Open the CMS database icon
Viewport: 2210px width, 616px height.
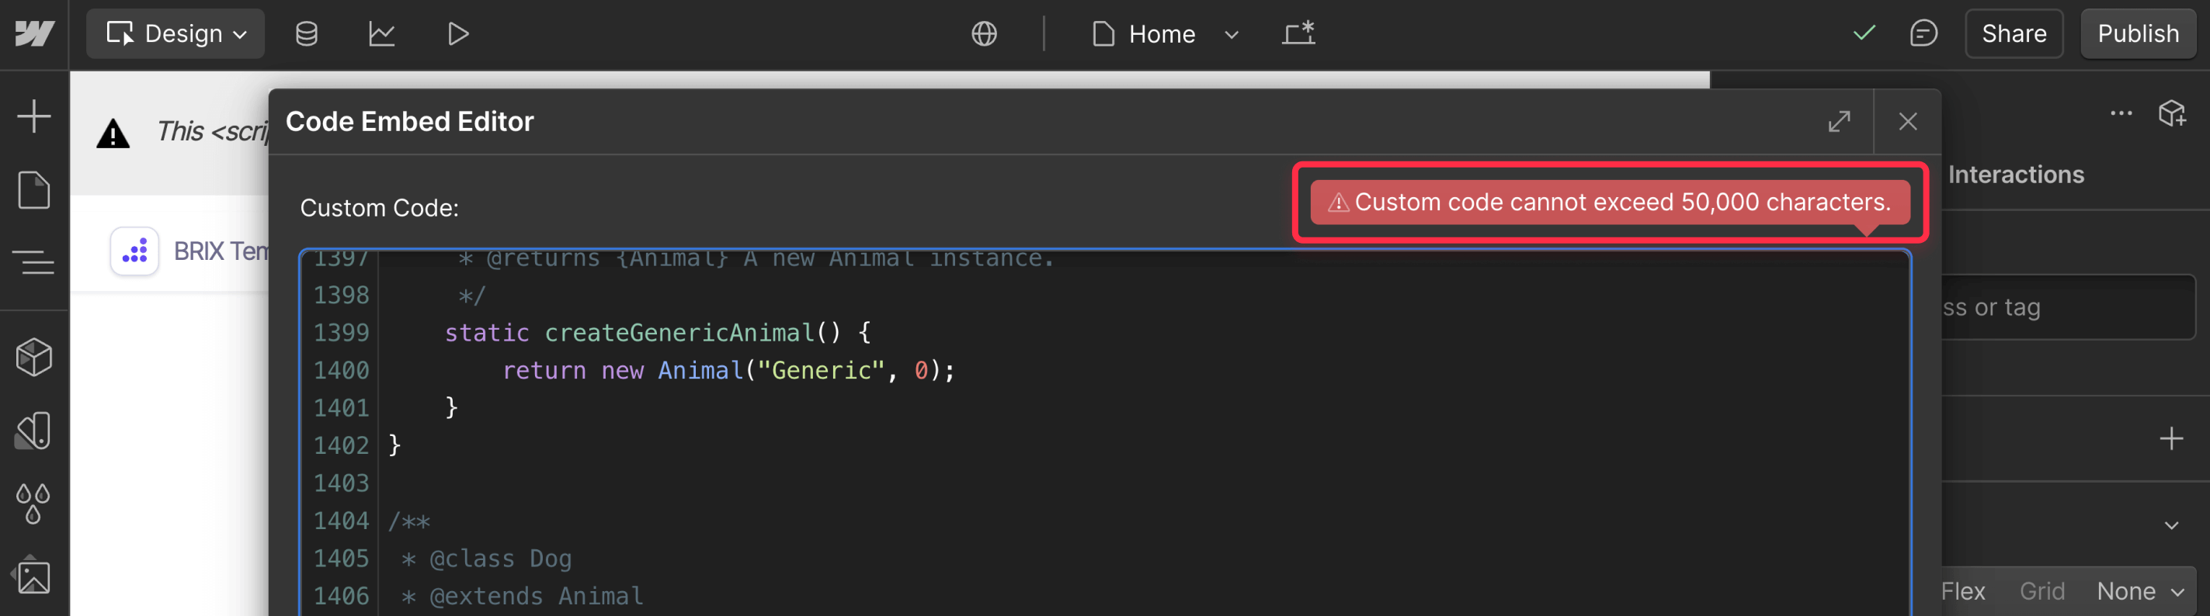point(306,33)
